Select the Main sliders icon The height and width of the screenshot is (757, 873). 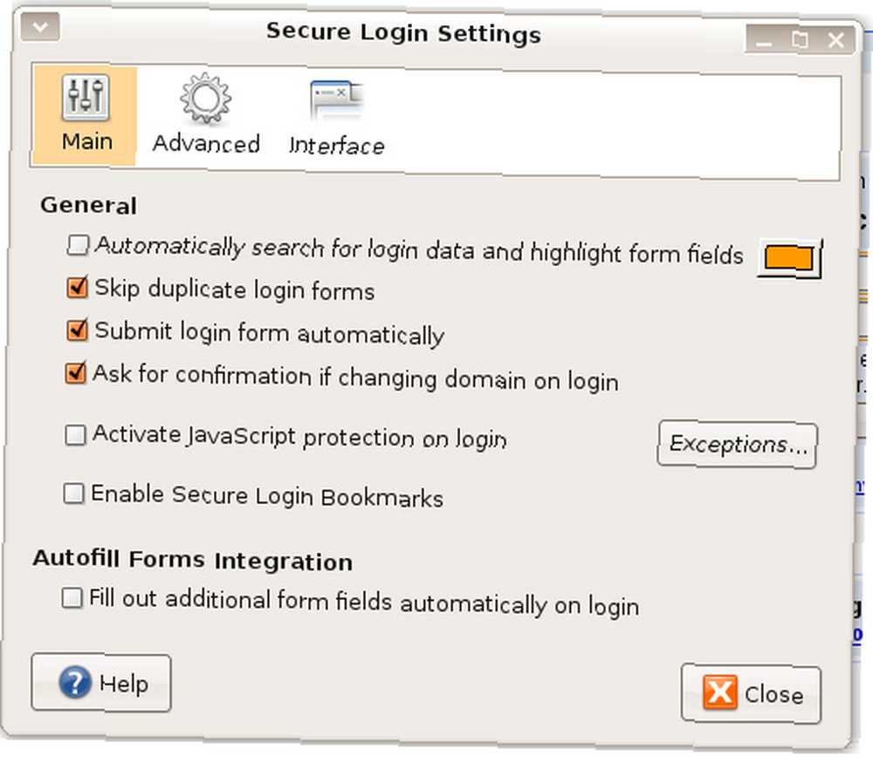[x=86, y=98]
